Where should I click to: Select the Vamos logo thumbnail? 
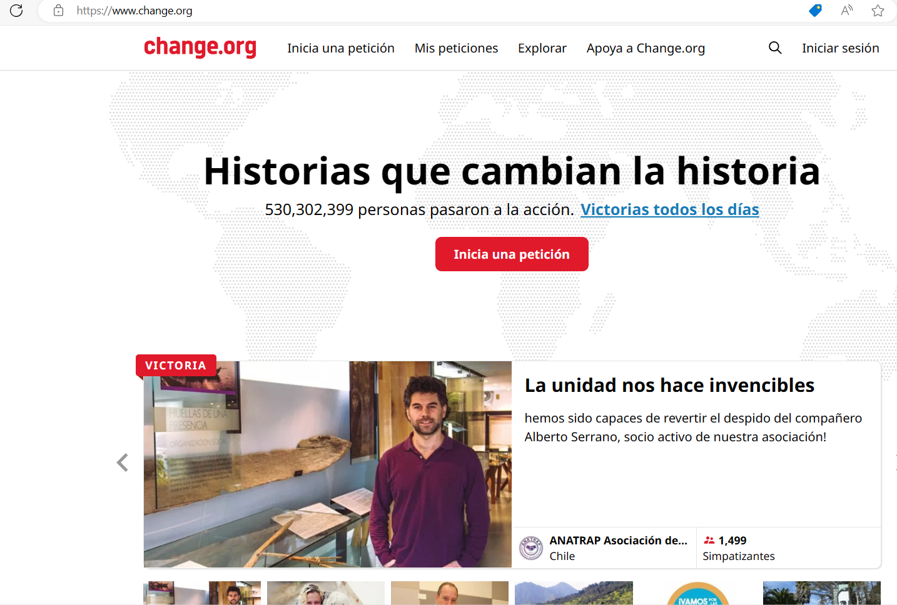697,593
